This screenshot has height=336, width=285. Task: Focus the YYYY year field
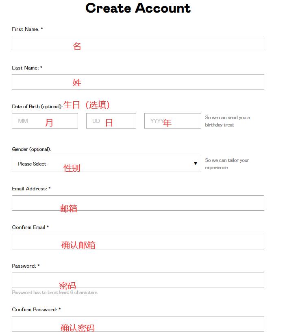point(172,121)
